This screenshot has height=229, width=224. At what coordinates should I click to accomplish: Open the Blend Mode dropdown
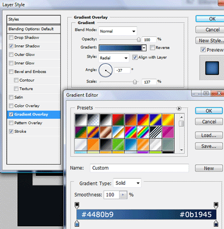coord(118,31)
